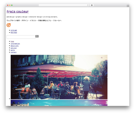Open the service menu link
Screen dimensions: 135x114
[x=13, y=48]
